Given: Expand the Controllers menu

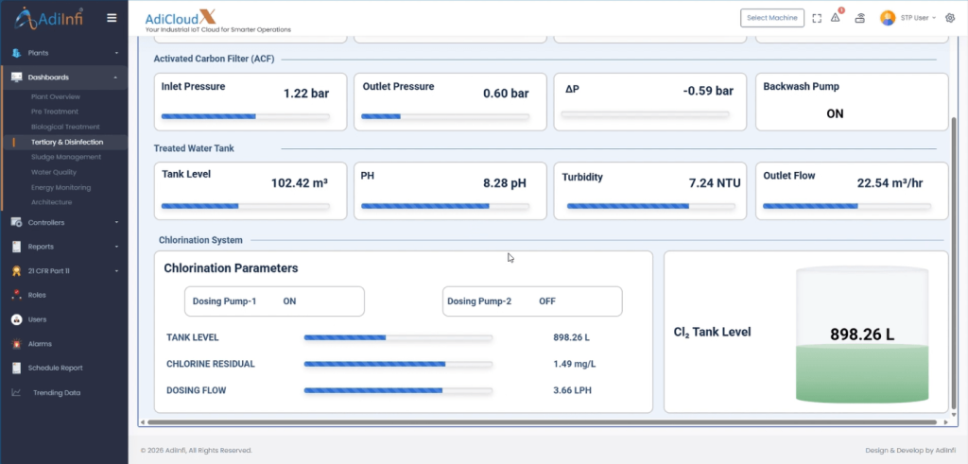Looking at the screenshot, I should tap(64, 222).
